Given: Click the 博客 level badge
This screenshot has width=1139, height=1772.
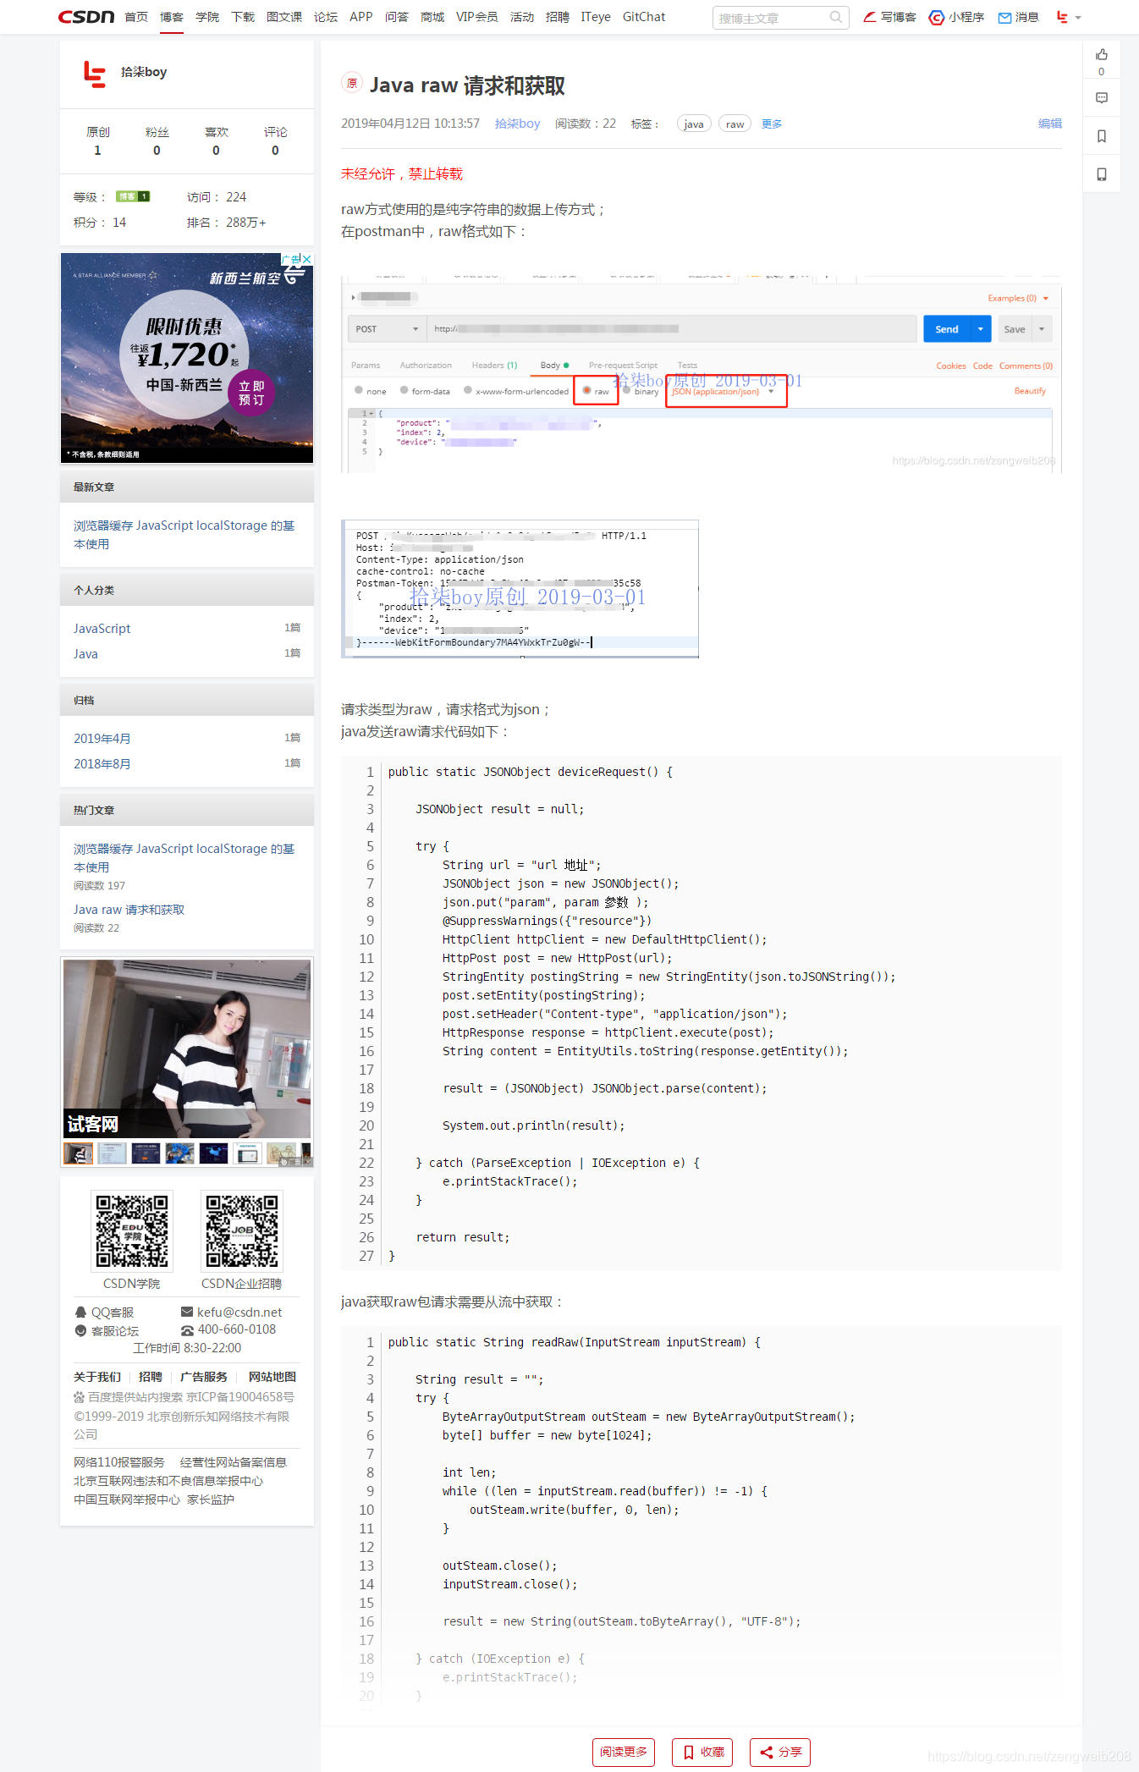Looking at the screenshot, I should (x=133, y=196).
